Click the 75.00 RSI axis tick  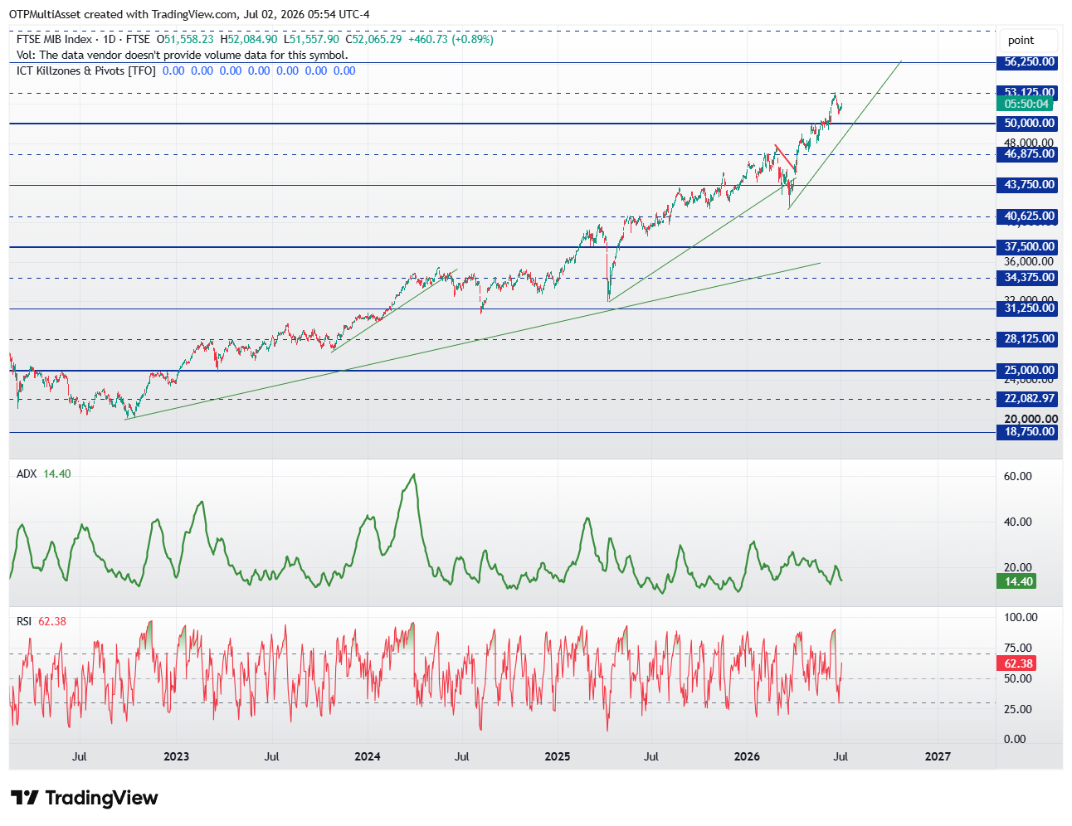(1017, 648)
